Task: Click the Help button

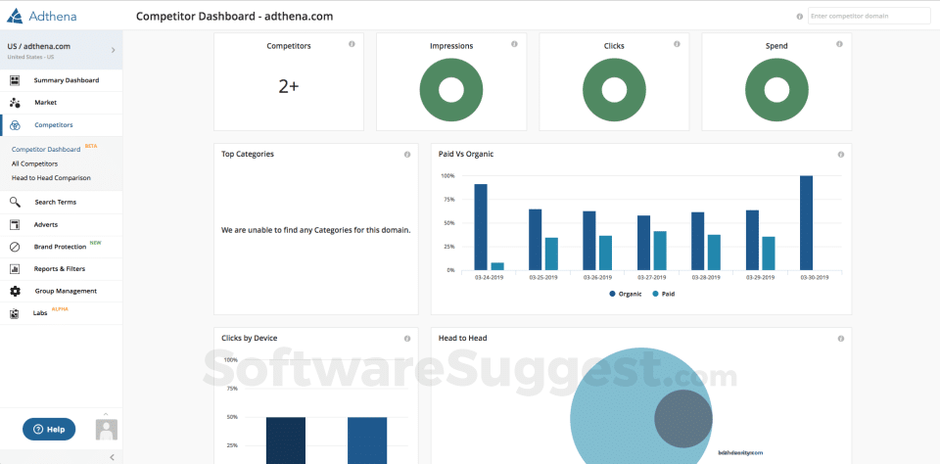Action: click(49, 429)
